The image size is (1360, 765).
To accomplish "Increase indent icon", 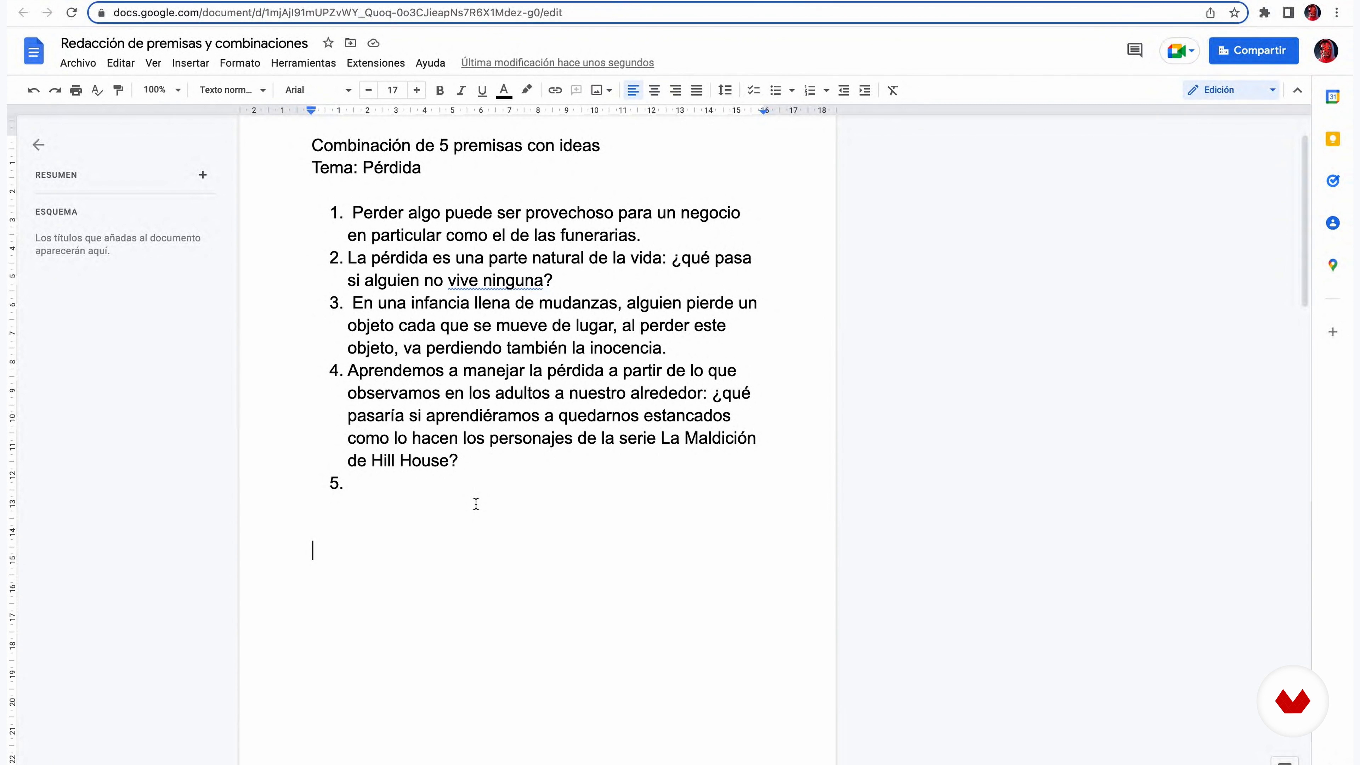I will coord(865,90).
